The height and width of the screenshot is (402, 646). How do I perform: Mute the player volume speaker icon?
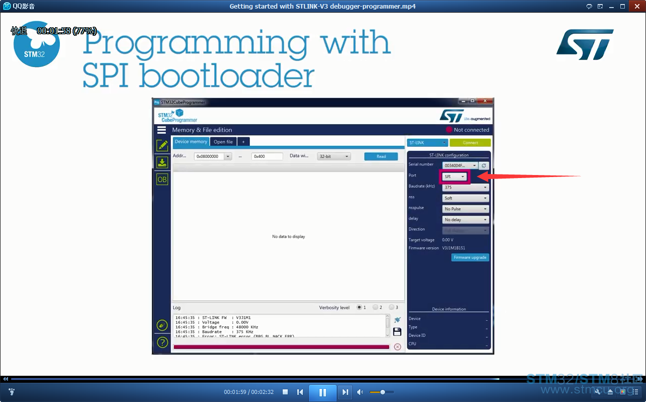(x=360, y=392)
